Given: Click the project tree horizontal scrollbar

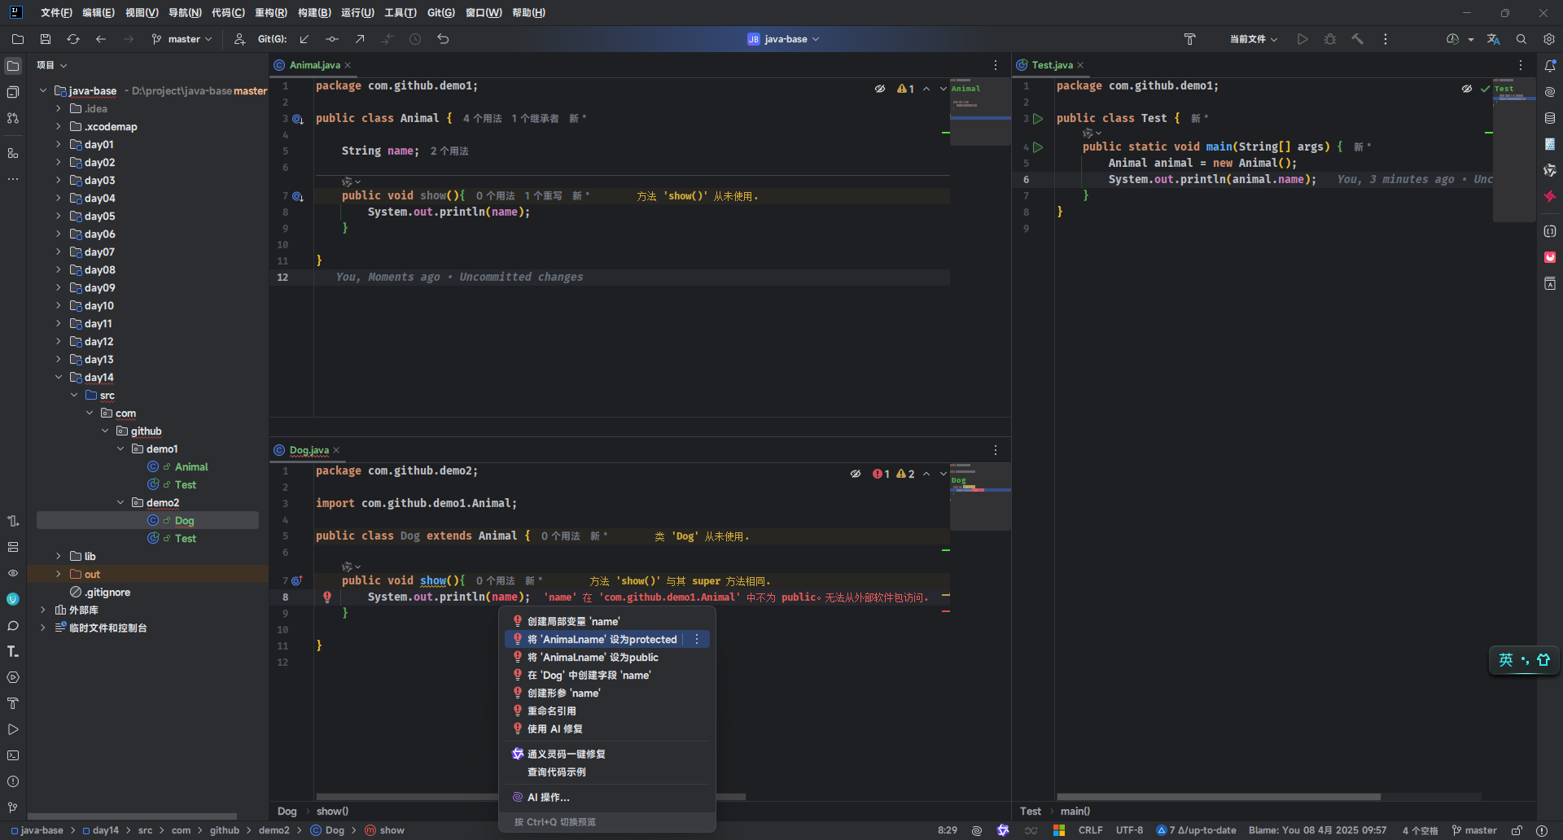Looking at the screenshot, I should [x=132, y=816].
